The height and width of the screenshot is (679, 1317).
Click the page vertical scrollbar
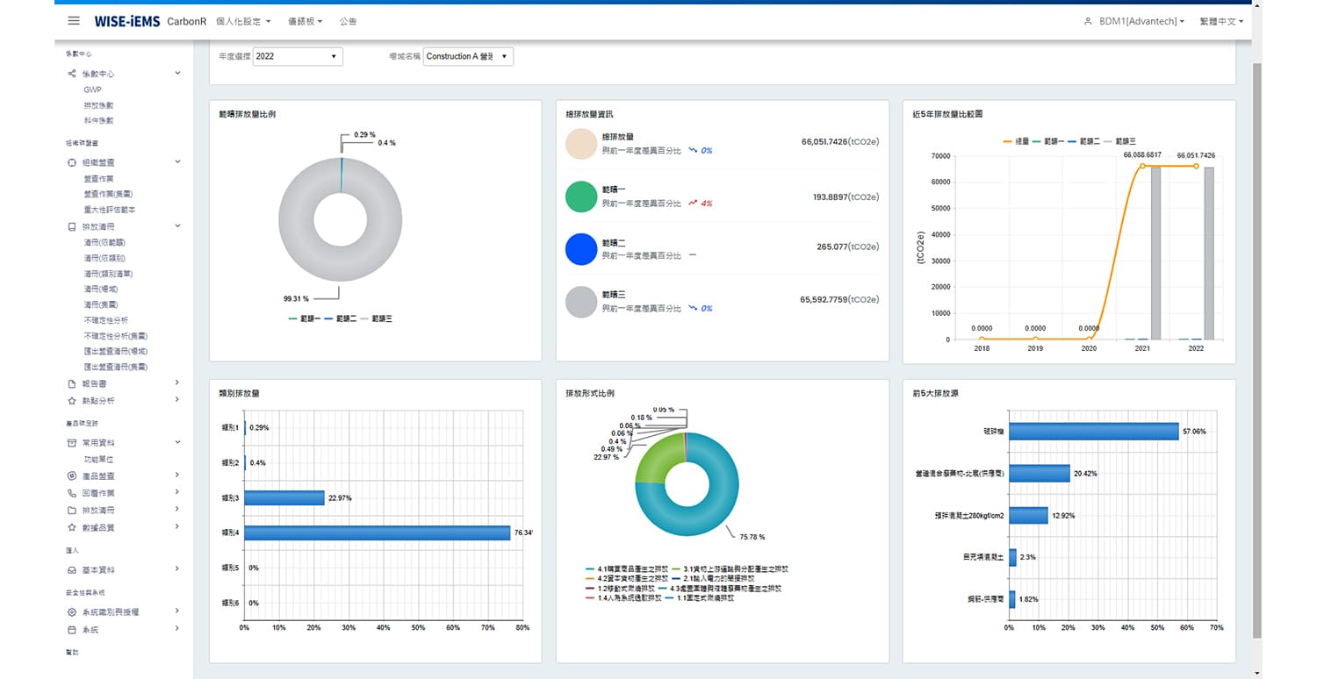click(1256, 351)
